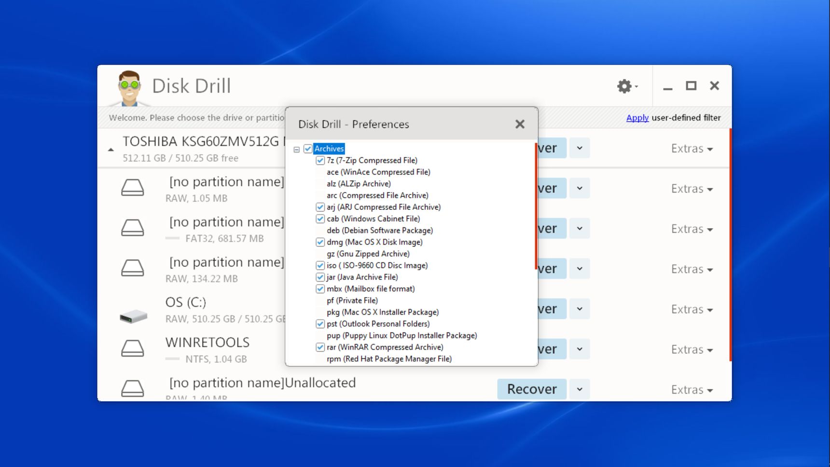Select arc (Compressed File Archive) entry
Image resolution: width=830 pixels, height=467 pixels.
click(377, 195)
